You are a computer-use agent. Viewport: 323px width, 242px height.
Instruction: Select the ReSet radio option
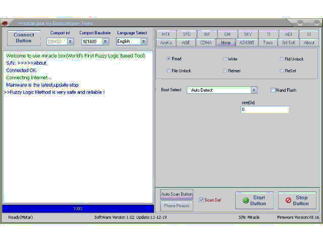coord(282,71)
